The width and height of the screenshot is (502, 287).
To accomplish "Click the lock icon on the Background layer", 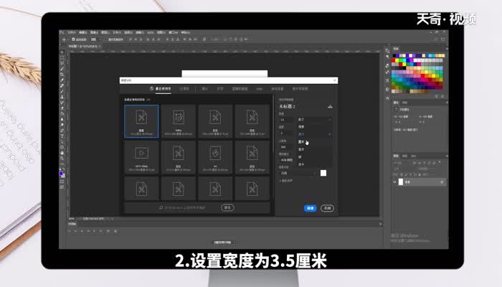I will coord(442,182).
